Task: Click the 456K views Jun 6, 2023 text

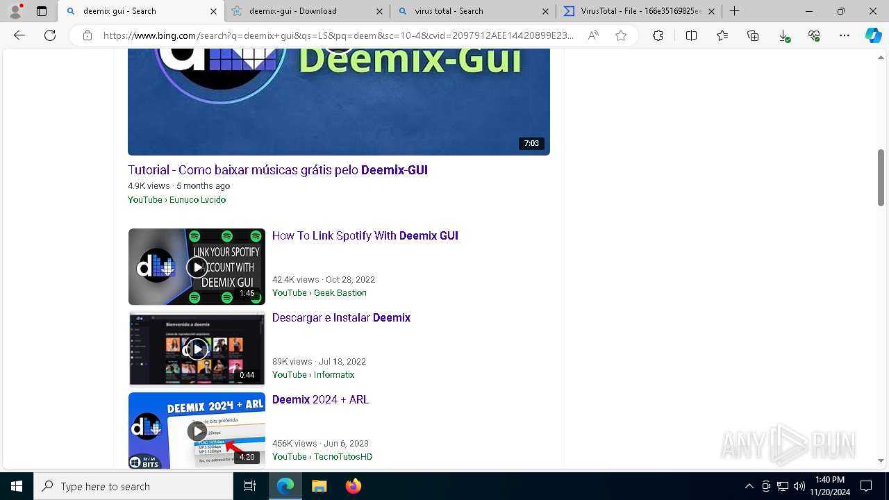Action: (320, 444)
